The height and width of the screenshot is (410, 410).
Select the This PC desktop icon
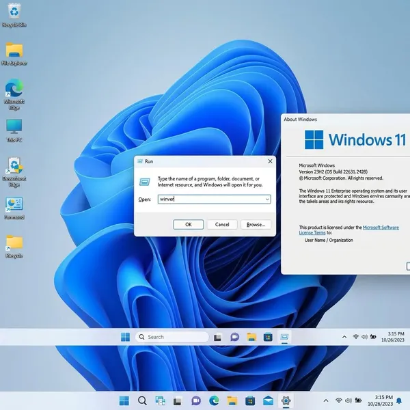pyautogui.click(x=14, y=131)
